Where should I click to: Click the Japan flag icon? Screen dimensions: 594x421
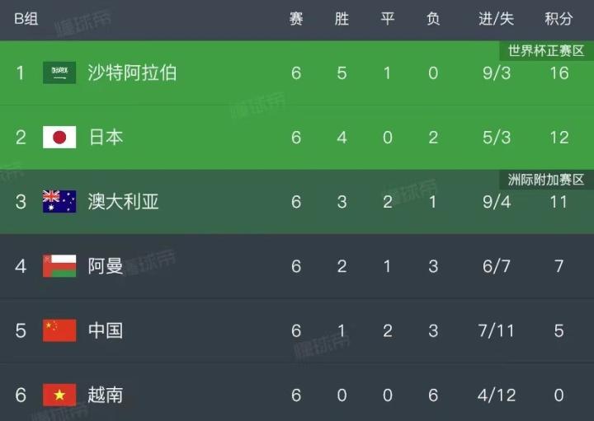59,137
